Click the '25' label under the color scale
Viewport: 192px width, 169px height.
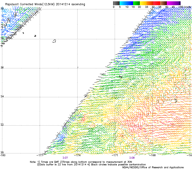click(147, 7)
